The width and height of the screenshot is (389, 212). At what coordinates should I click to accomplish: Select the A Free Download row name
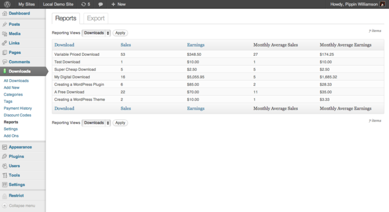click(69, 92)
